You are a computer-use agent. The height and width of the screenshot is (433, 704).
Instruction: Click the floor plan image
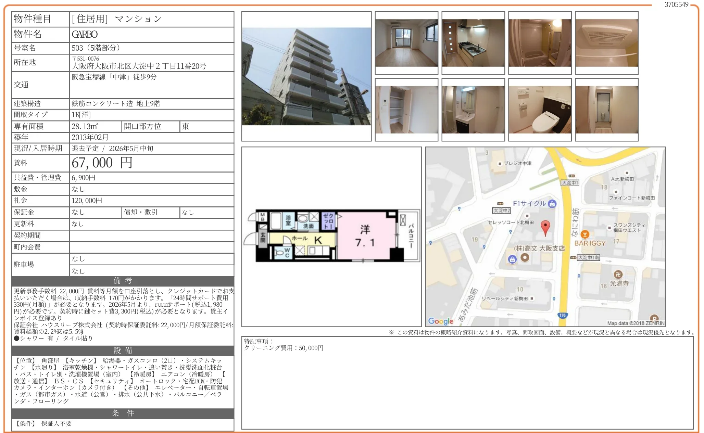(331, 236)
